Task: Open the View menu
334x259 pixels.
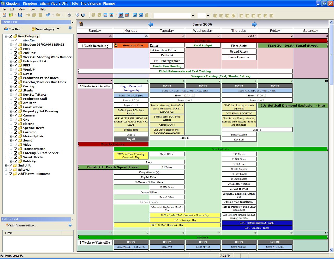Action: coord(22,9)
